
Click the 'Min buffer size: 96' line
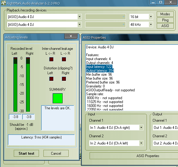[99, 74]
